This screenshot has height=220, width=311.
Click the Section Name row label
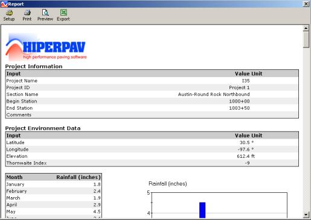click(x=22, y=94)
